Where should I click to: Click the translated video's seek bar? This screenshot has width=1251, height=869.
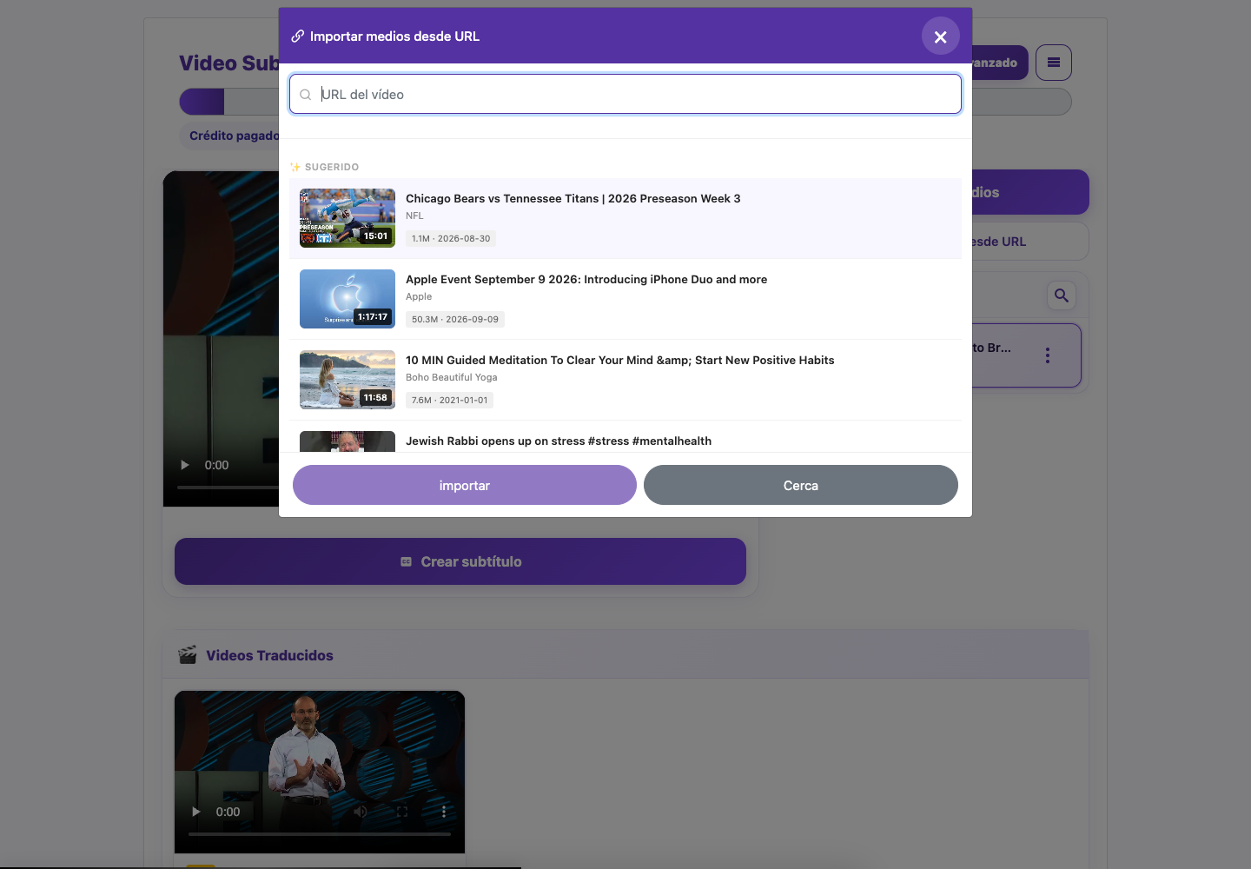pyautogui.click(x=320, y=834)
